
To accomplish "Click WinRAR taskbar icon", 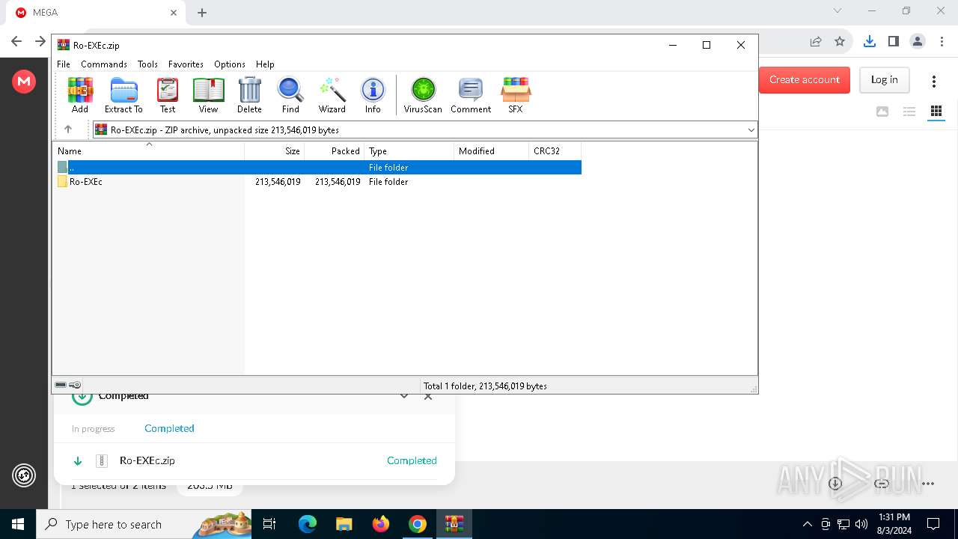I will coord(454,524).
